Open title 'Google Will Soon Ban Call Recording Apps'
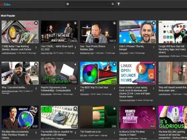 coord(172,49)
